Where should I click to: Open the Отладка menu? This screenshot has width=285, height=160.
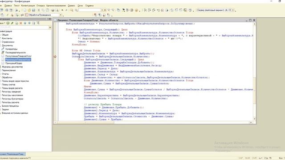click(41, 6)
